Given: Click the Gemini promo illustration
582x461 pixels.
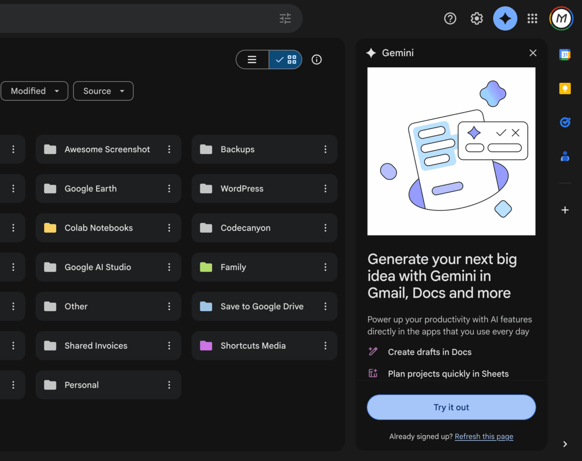Looking at the screenshot, I should [452, 151].
